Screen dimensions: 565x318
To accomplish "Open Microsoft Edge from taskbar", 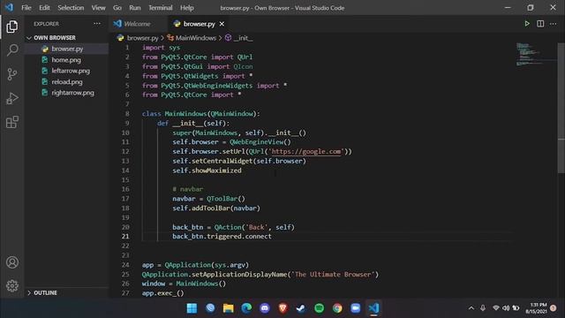I will point(246,308).
